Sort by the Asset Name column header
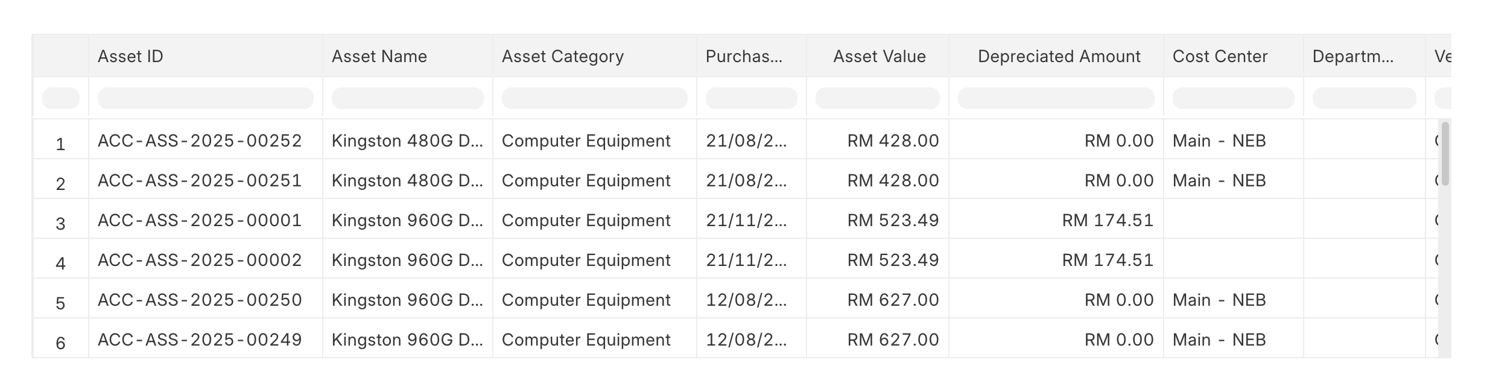Viewport: 1487px width, 389px height. (x=379, y=56)
